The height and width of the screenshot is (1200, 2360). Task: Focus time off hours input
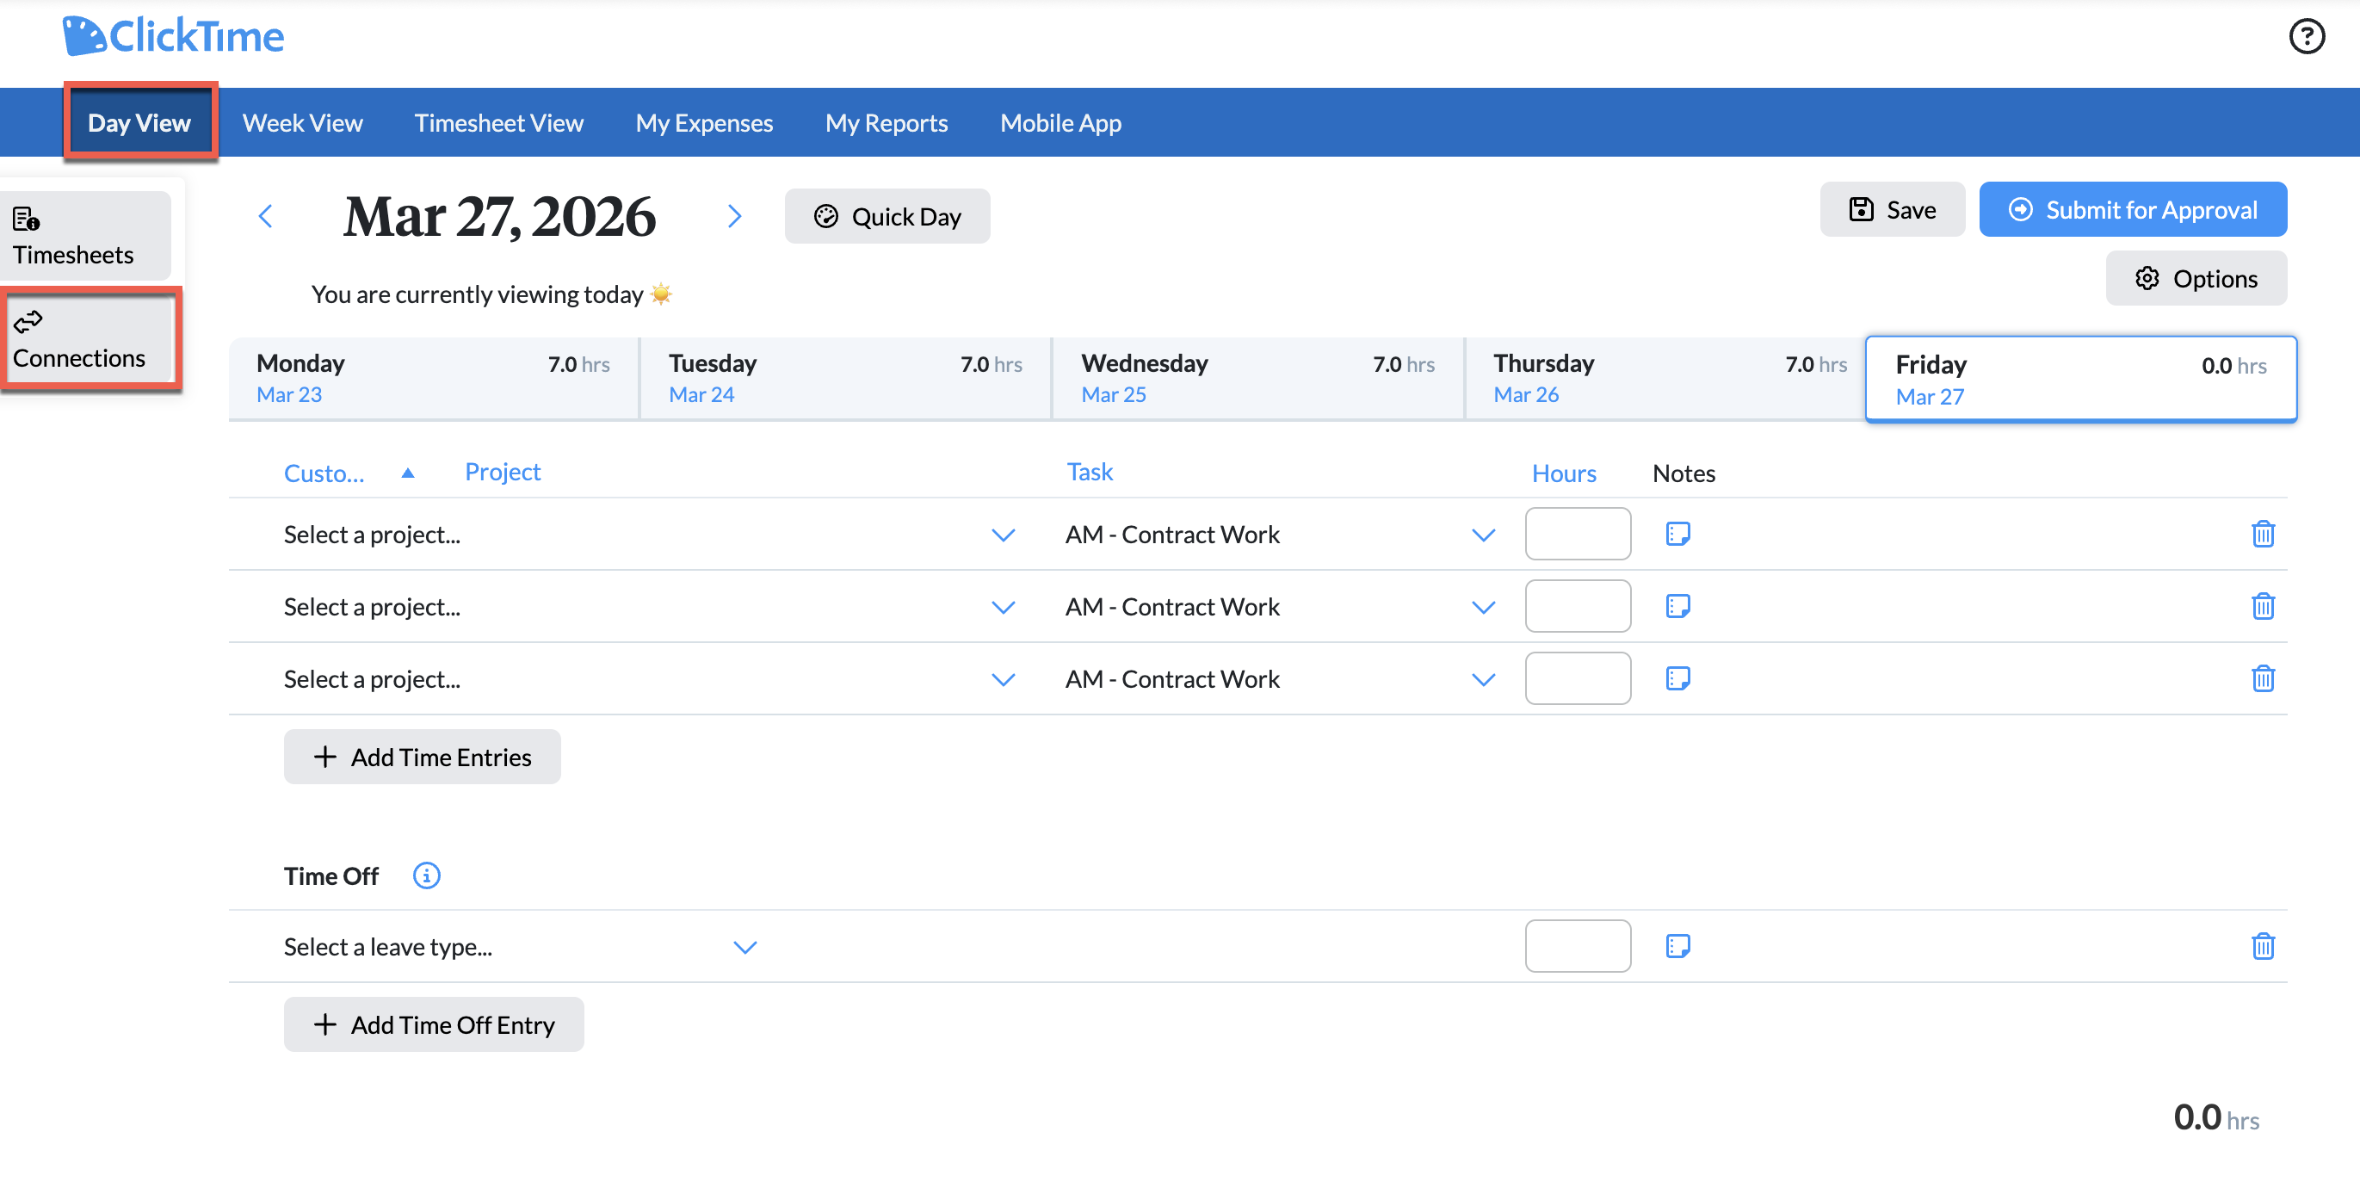(1577, 946)
